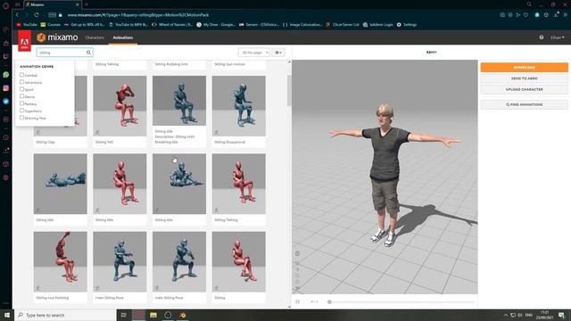Screen dimensions: 571x321
Task: Check the Adventure genre checkbox
Action: click(21, 82)
